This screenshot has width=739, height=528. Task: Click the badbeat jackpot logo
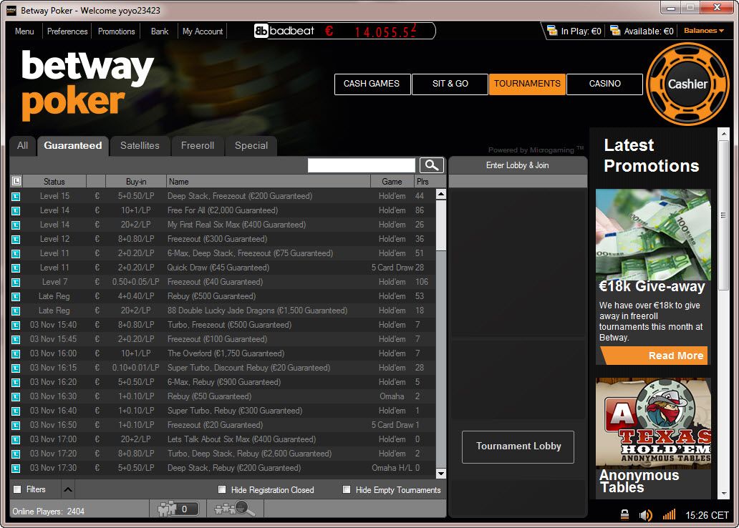coord(284,31)
